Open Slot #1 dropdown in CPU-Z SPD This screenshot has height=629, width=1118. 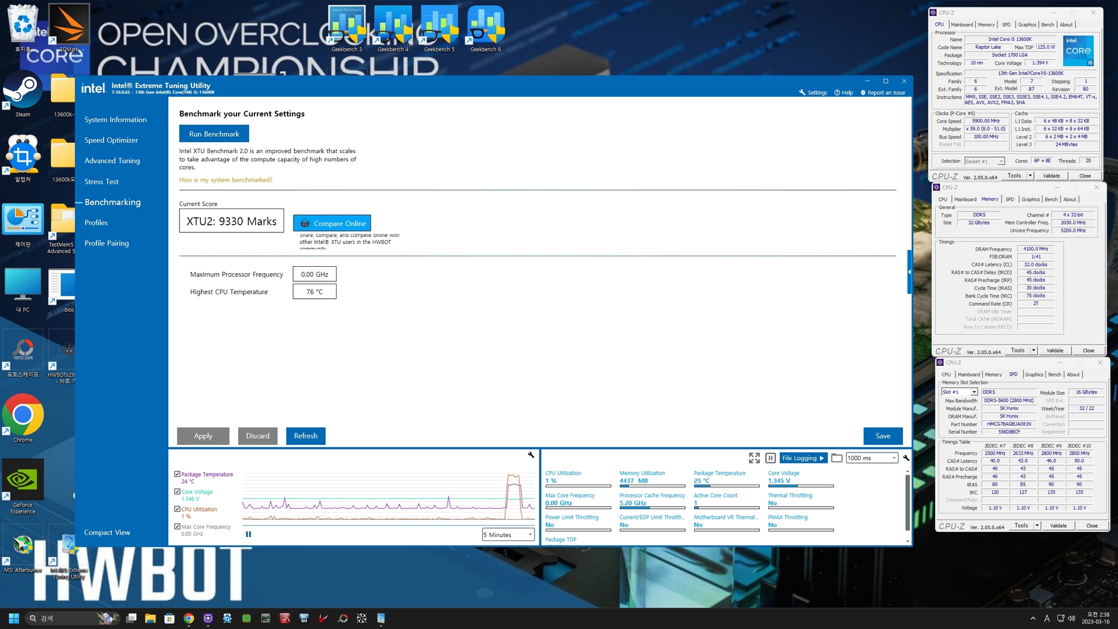[959, 393]
